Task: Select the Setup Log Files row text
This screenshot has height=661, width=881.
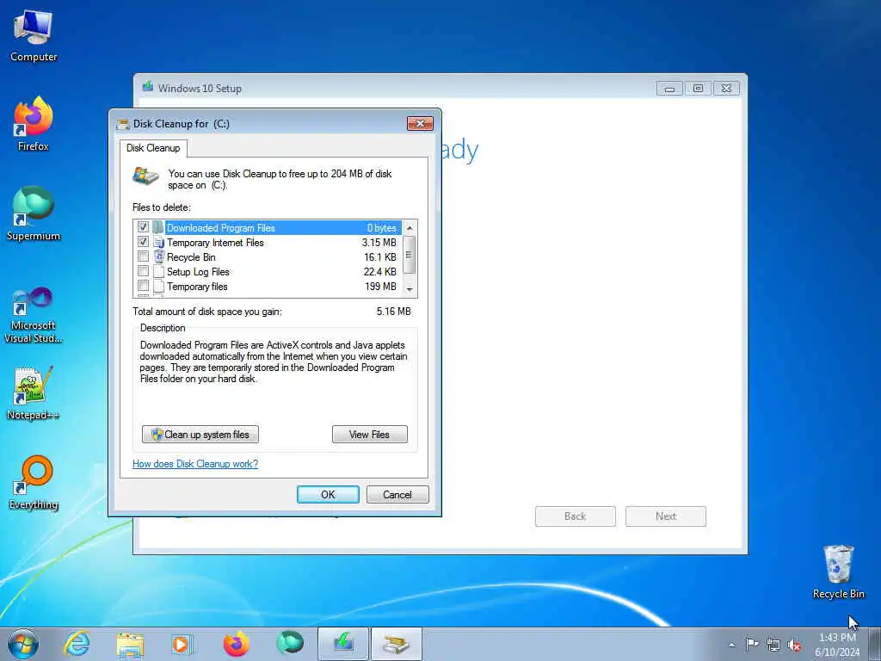Action: coord(198,271)
